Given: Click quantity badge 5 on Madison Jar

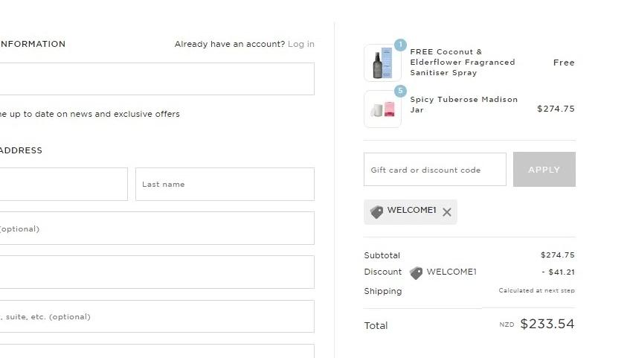Looking at the screenshot, I should (400, 92).
